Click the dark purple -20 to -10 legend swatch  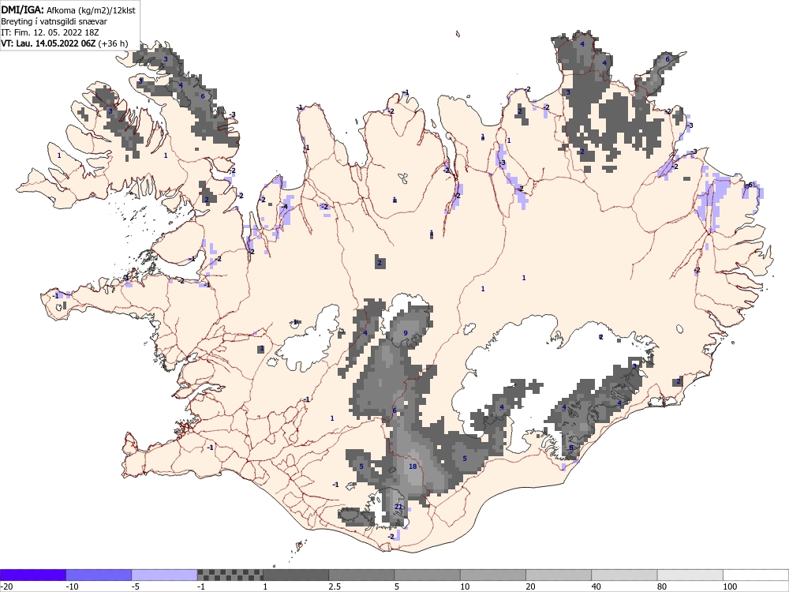[32, 575]
